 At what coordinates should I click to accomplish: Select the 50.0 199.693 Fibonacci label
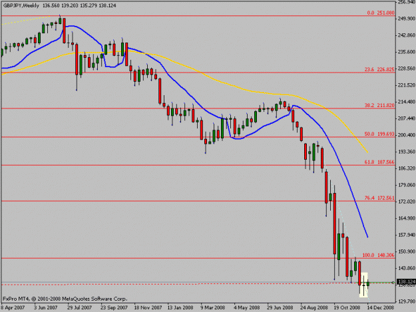coord(379,134)
